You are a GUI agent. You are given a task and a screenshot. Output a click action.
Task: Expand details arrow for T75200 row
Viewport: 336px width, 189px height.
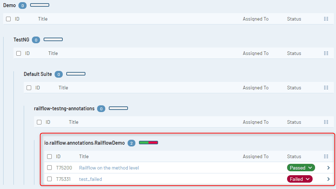pos(328,168)
